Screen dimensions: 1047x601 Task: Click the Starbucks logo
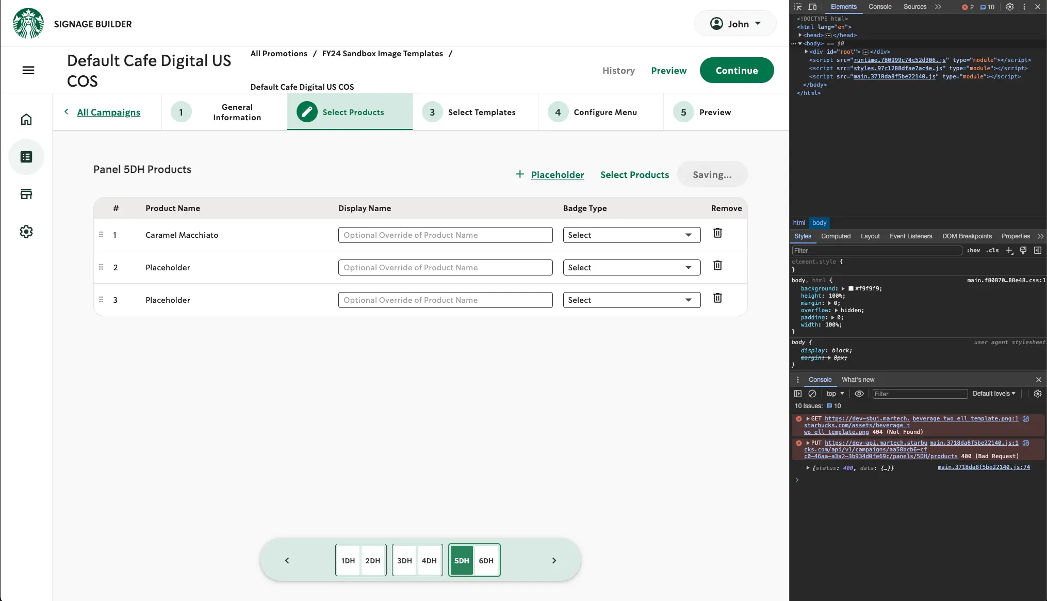tap(28, 23)
